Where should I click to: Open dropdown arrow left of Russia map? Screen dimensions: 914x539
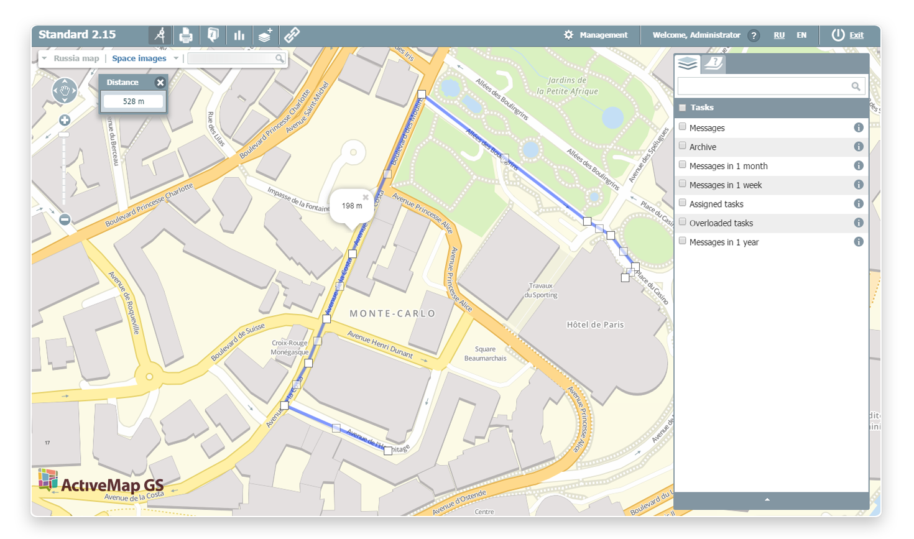(44, 58)
